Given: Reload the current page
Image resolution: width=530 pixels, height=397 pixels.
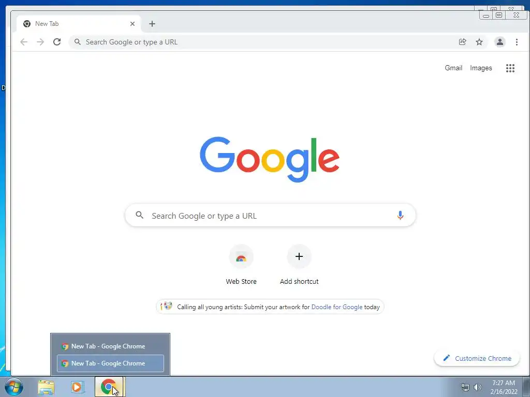Looking at the screenshot, I should point(57,42).
